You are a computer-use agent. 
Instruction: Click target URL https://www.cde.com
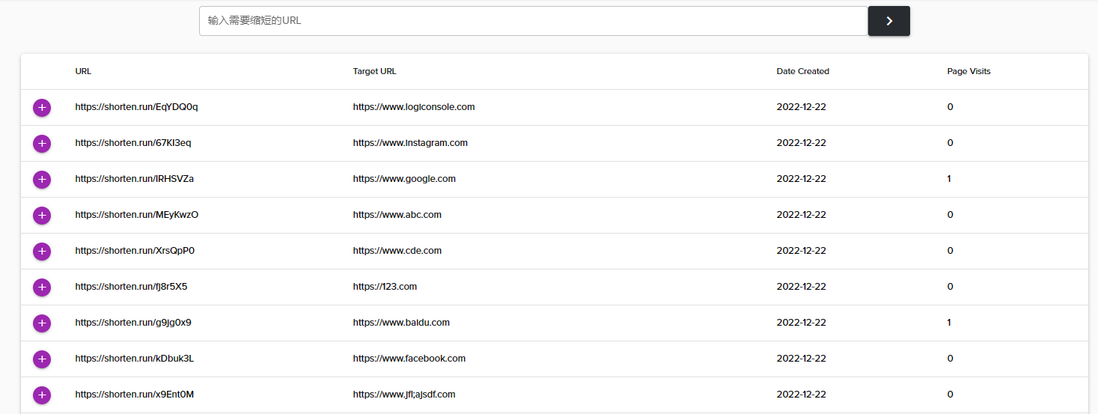[397, 251]
